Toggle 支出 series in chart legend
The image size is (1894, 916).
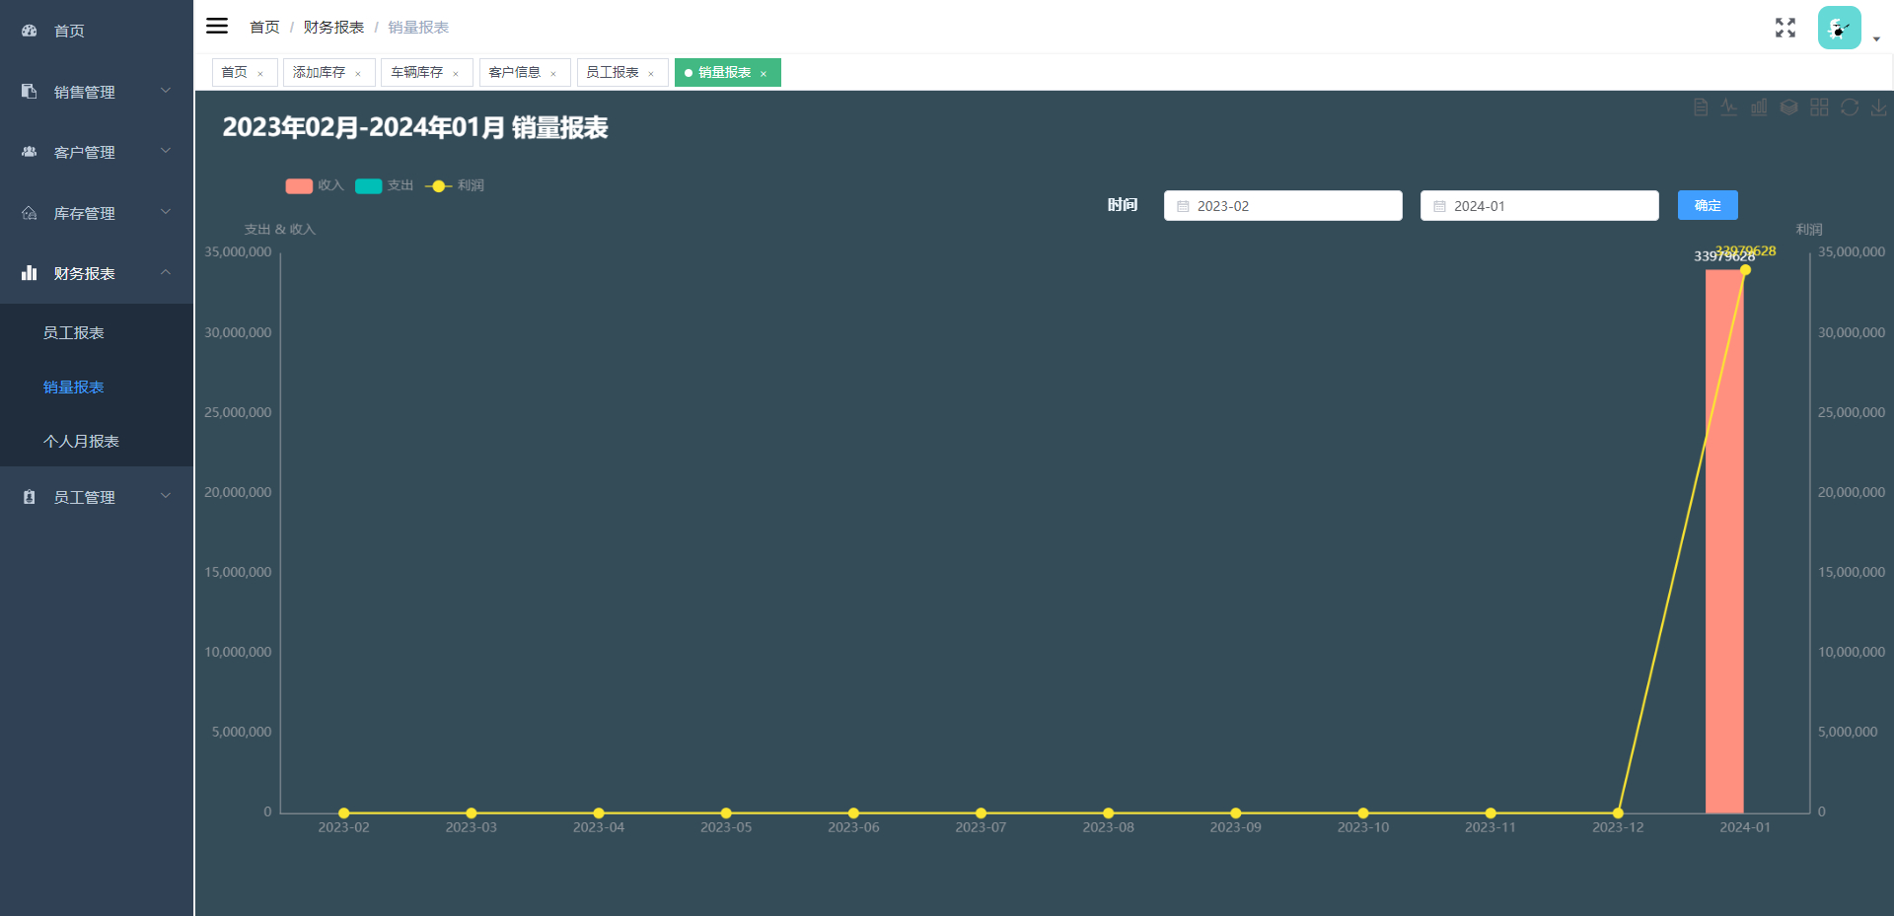[x=384, y=186]
